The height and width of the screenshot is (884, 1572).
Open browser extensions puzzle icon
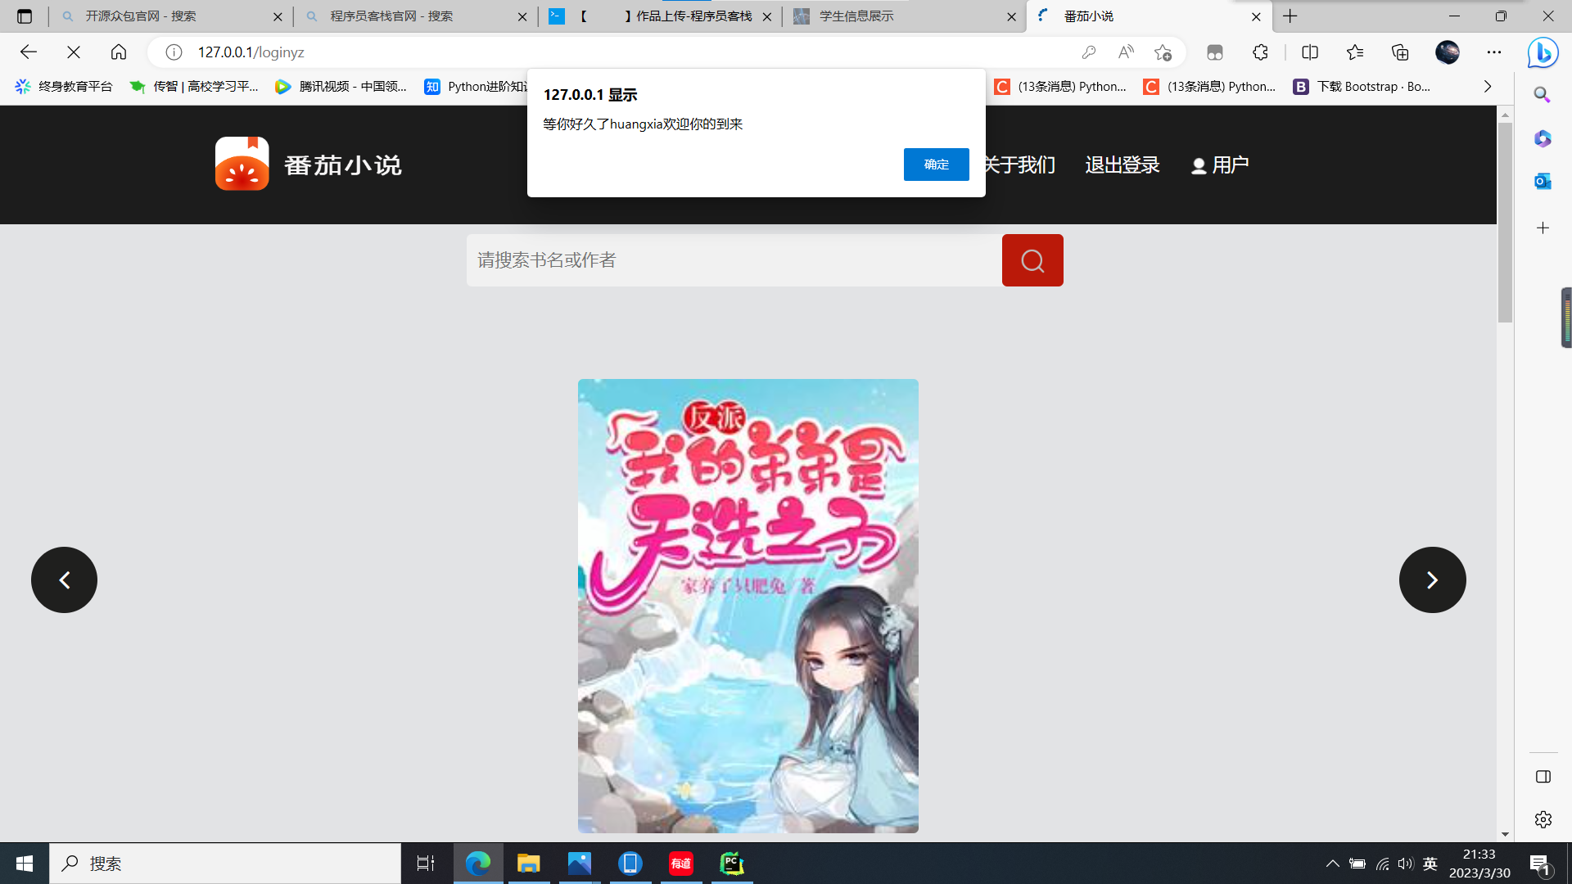click(x=1260, y=52)
